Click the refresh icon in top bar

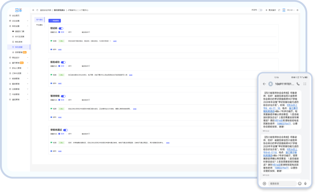coord(37,10)
